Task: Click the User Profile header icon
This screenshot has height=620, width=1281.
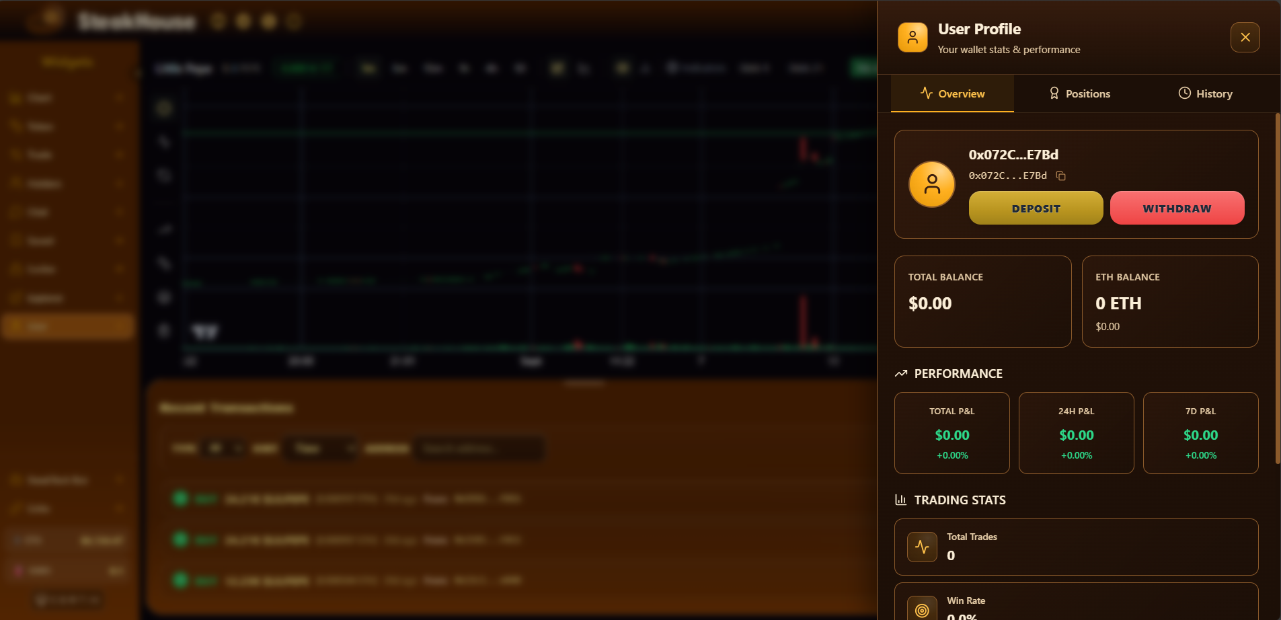Action: click(x=913, y=38)
